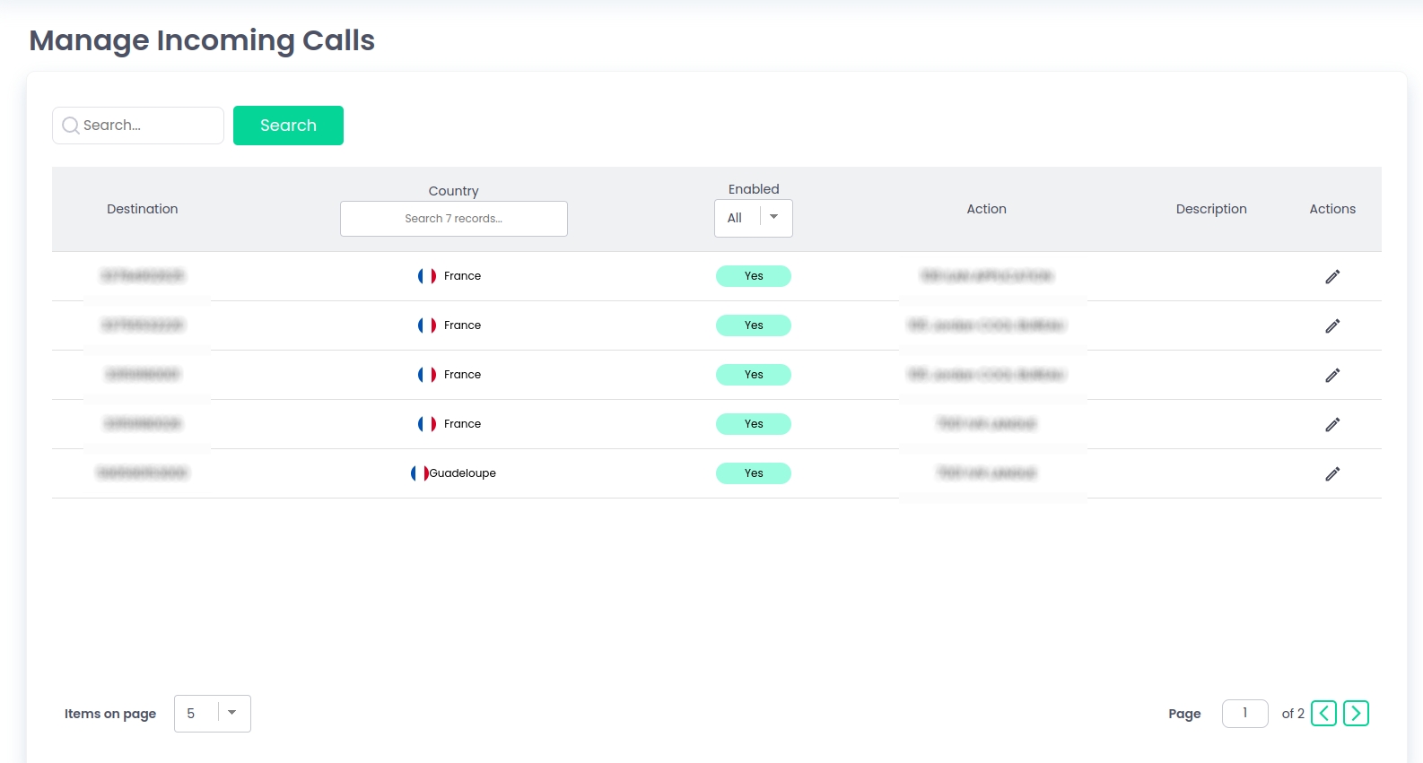Open the Enabled filter dropdown
Image resolution: width=1423 pixels, height=763 pixels.
click(753, 218)
